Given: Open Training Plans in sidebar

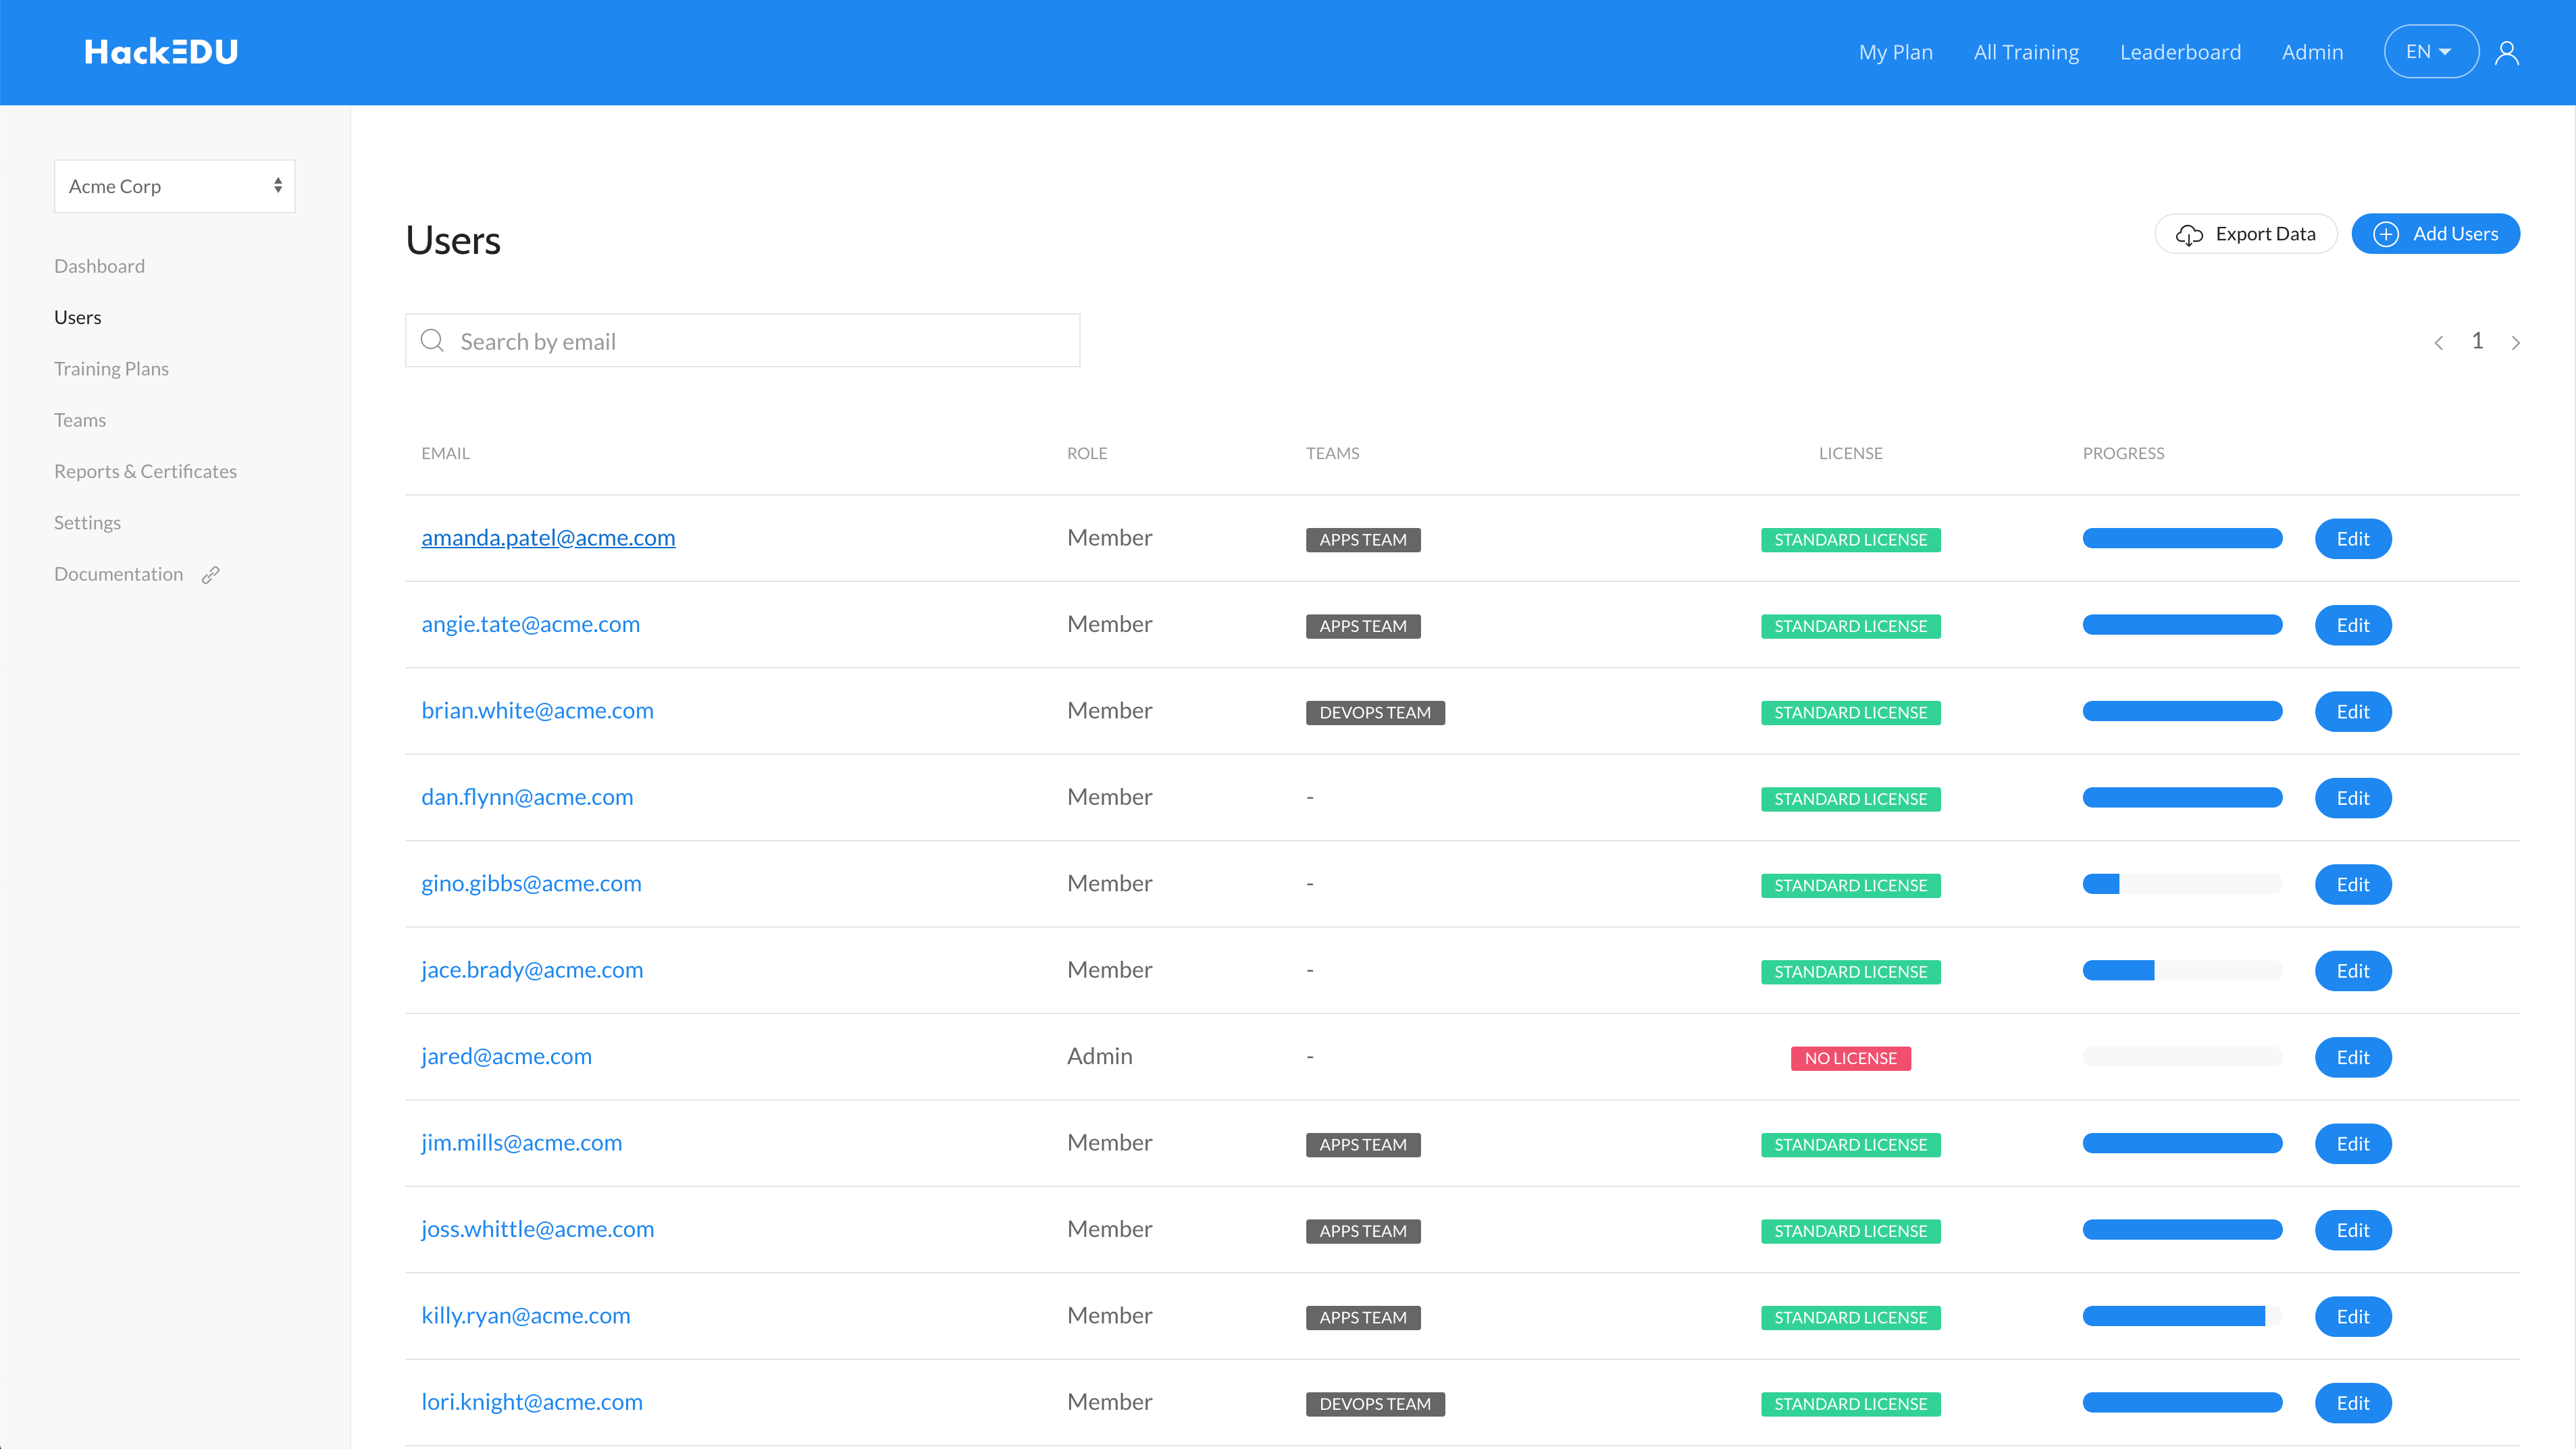Looking at the screenshot, I should point(111,369).
